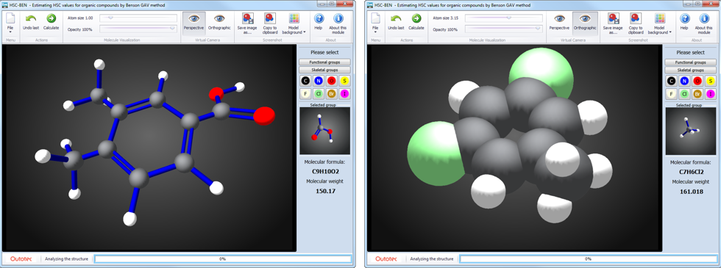Image resolution: width=721 pixels, height=268 pixels.
Task: Select bromine Br atom in right window
Action: (697, 95)
